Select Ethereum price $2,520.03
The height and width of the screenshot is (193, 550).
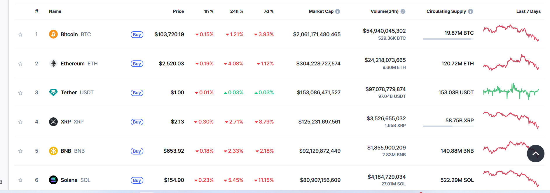pyautogui.click(x=171, y=64)
